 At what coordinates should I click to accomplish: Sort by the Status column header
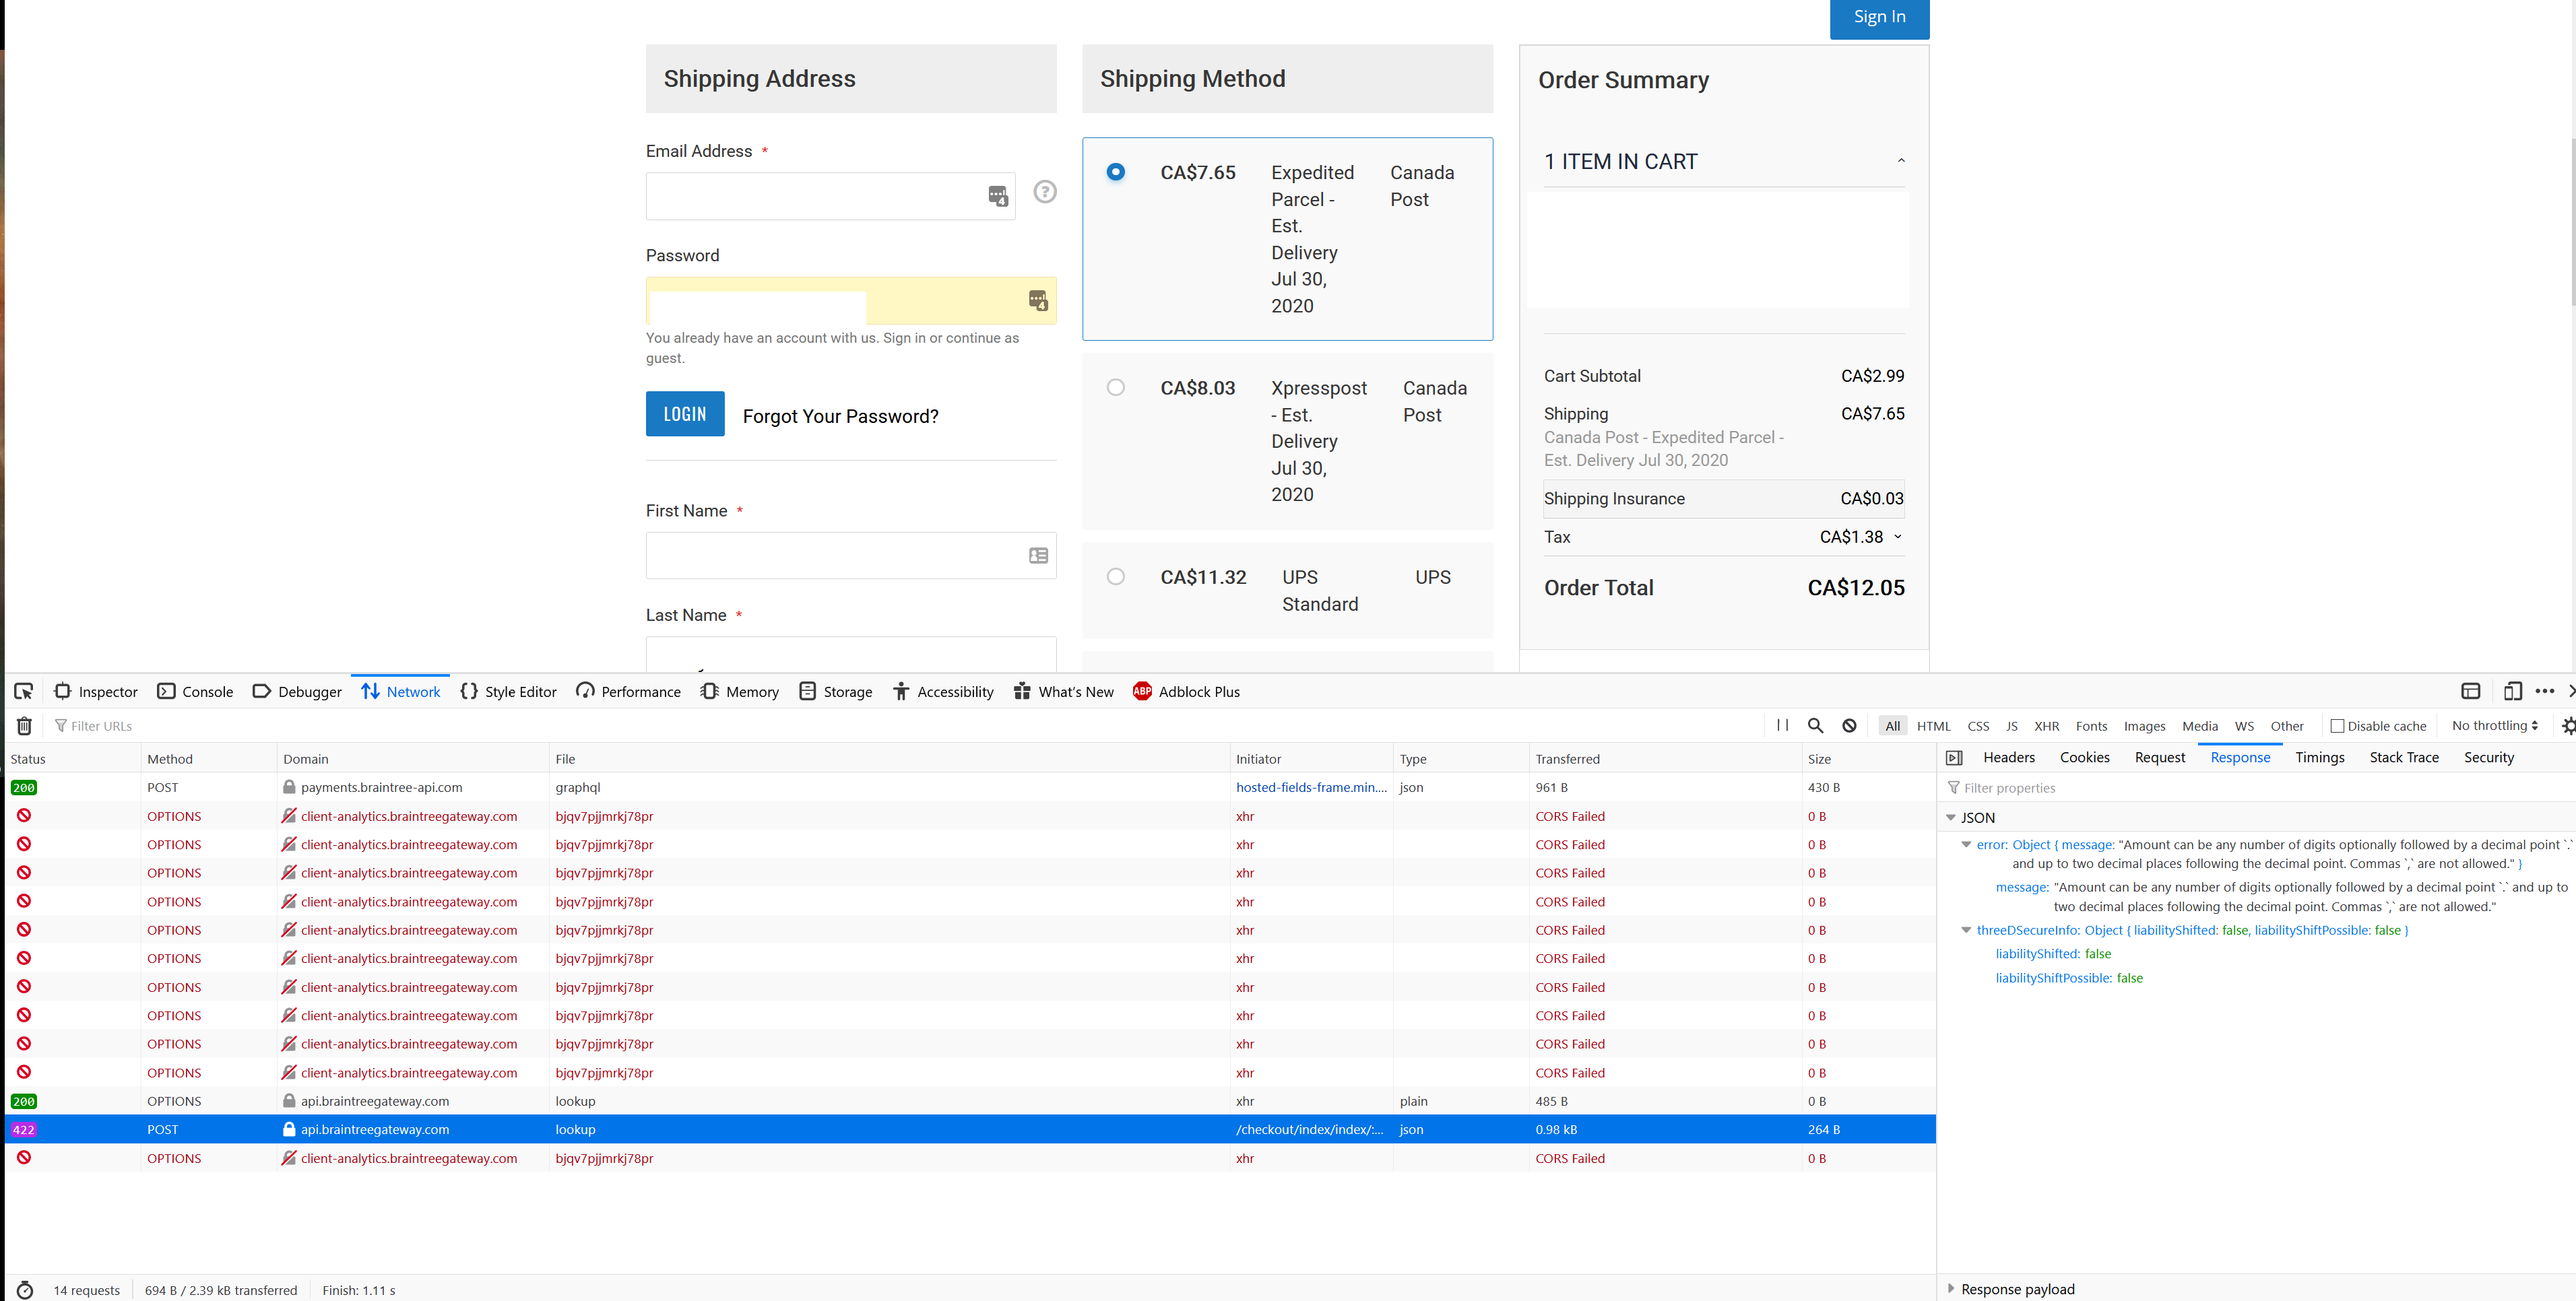click(72, 759)
